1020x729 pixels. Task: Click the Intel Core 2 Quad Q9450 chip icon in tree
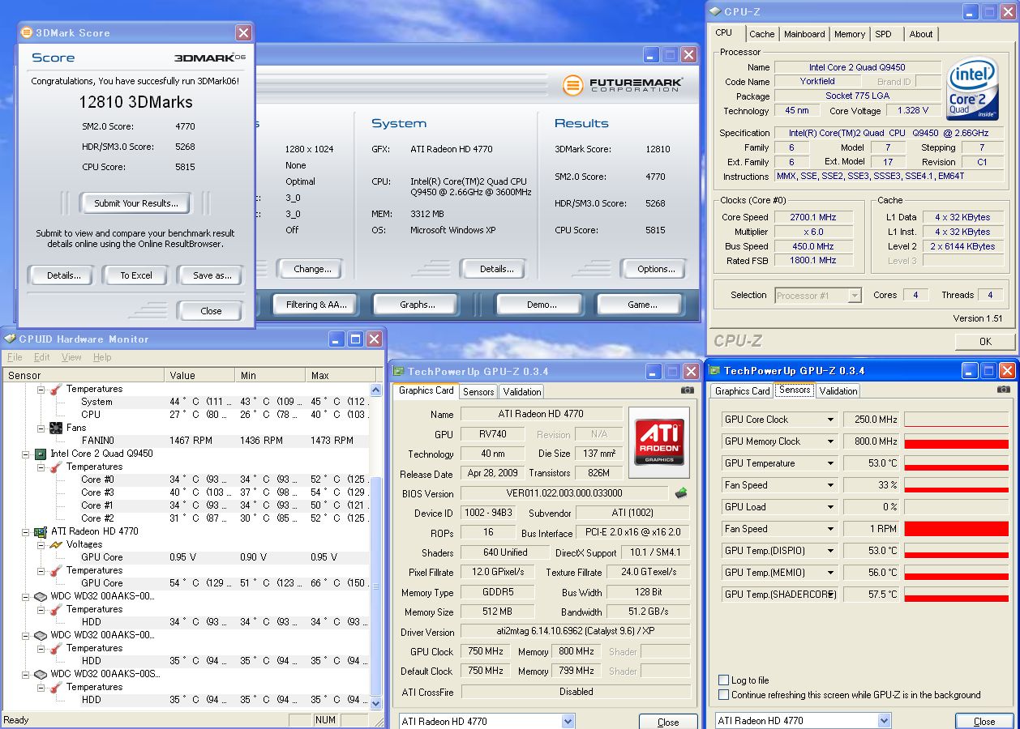(x=40, y=454)
